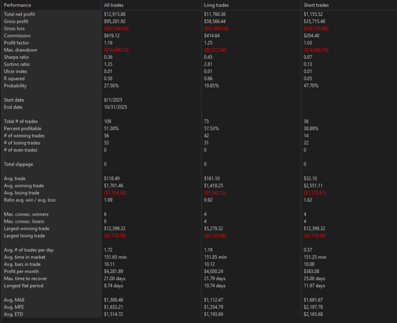397x323 pixels.
Task: Select profit per month $4,281.89
Action: tap(114, 271)
